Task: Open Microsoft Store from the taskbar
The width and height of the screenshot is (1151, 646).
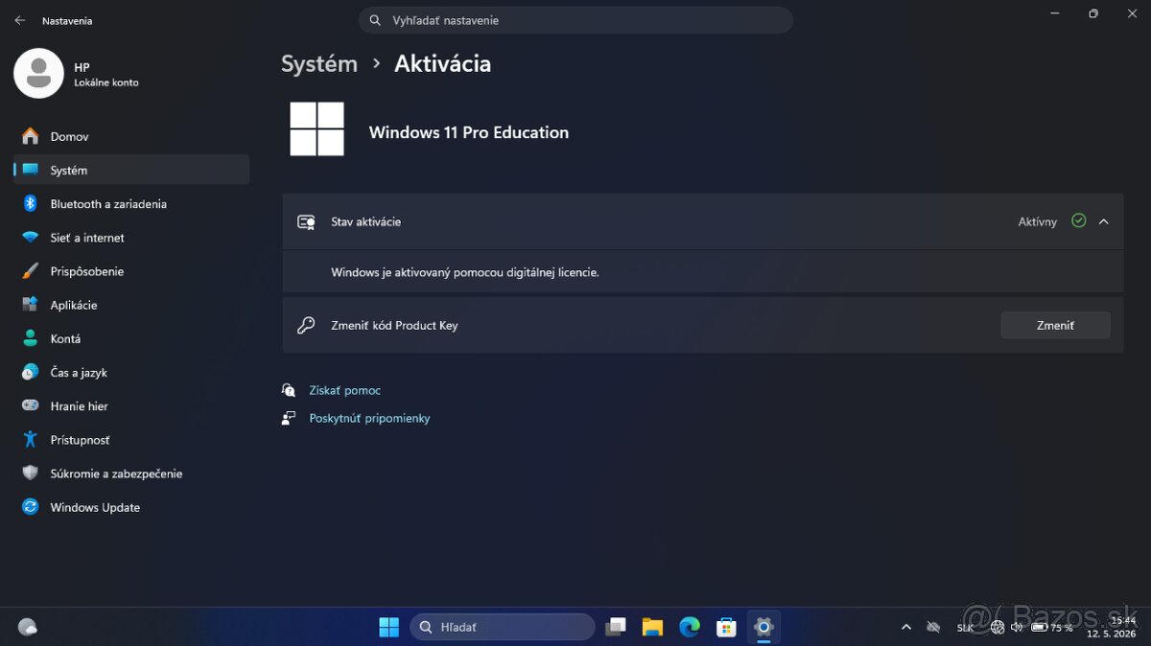Action: click(x=726, y=627)
